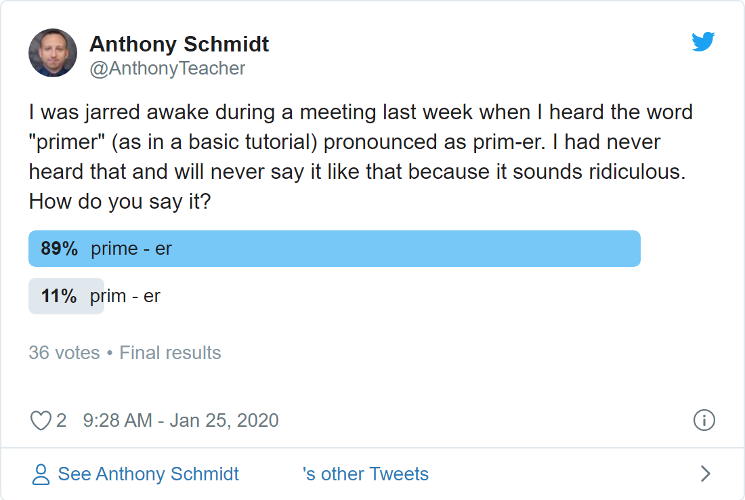This screenshot has height=500, width=745.
Task: Click the 's other Tweets text
Action: [365, 474]
